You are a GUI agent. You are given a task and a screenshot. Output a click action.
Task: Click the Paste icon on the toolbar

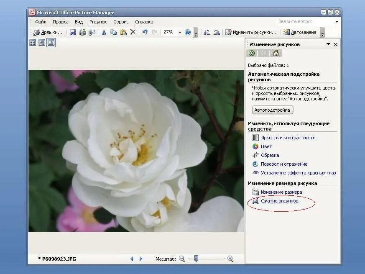pyautogui.click(x=123, y=32)
